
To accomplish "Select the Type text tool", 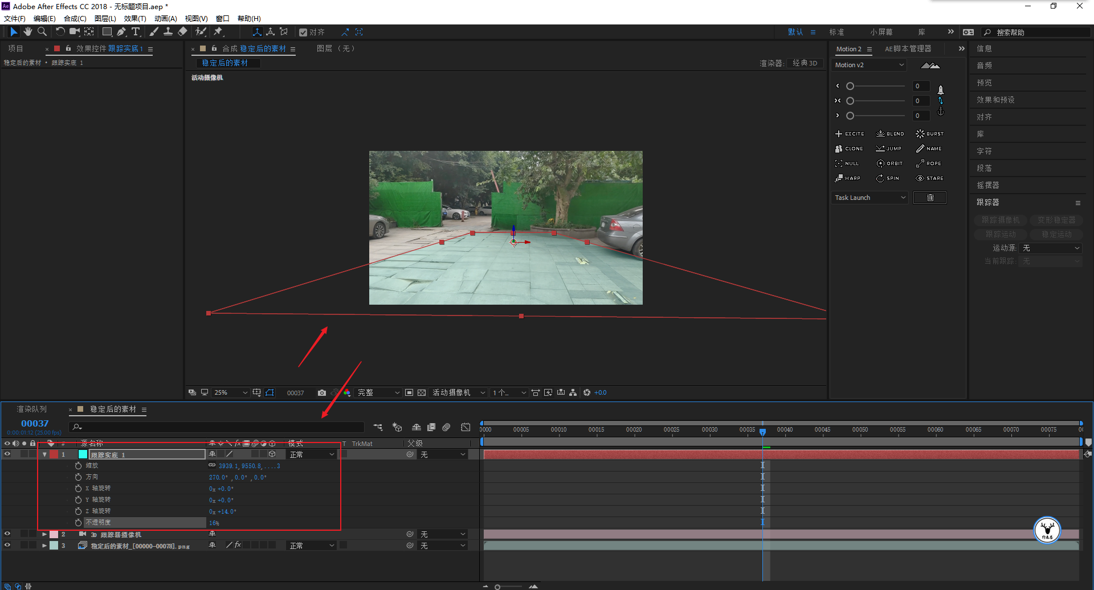I will pos(136,32).
